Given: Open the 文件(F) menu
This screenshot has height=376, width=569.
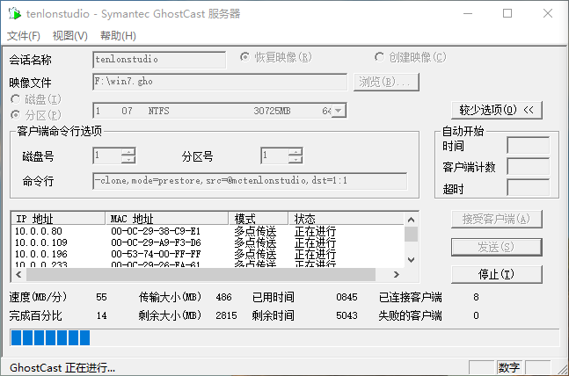Looking at the screenshot, I should click(24, 35).
